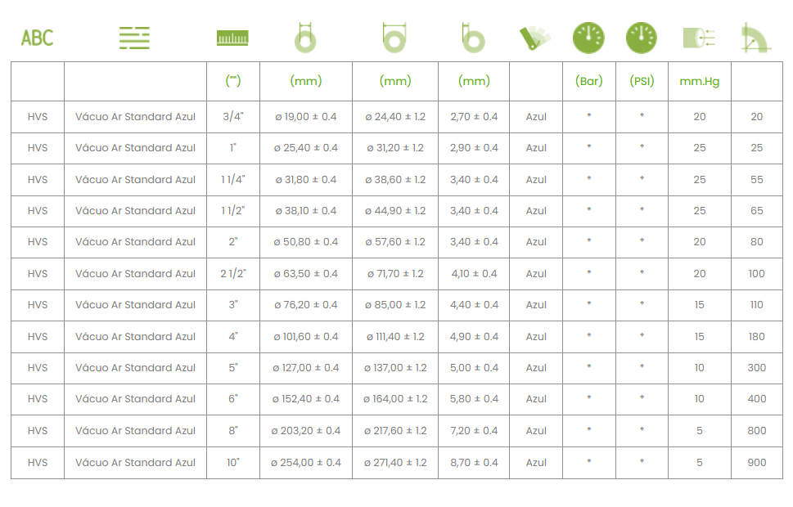
Task: Click the green ruler size icon
Action: click(x=232, y=38)
